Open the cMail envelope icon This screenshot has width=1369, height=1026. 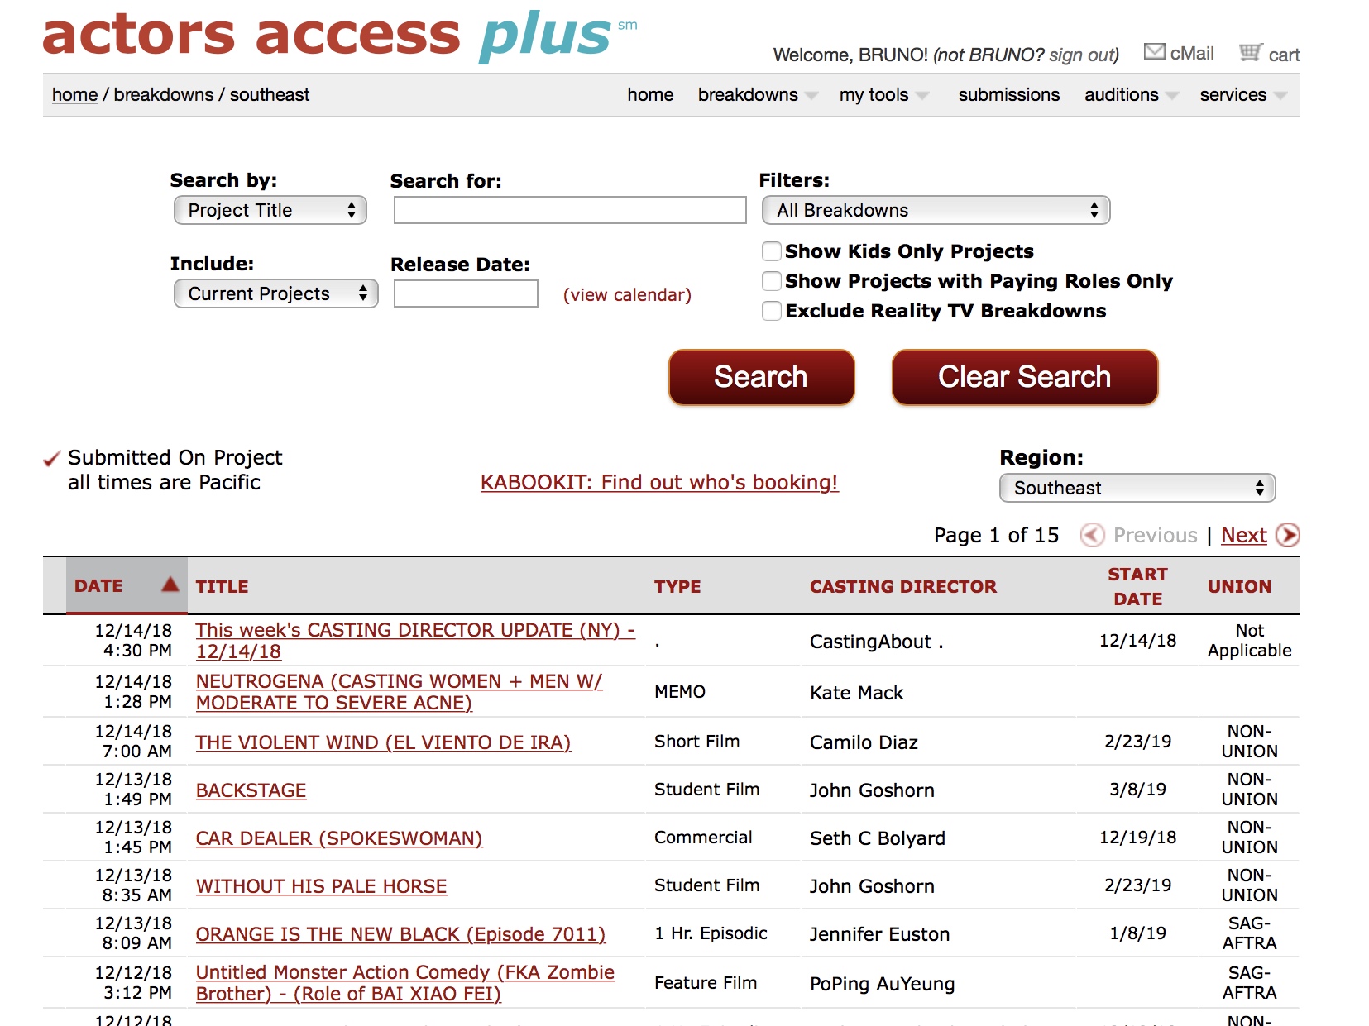1154,52
